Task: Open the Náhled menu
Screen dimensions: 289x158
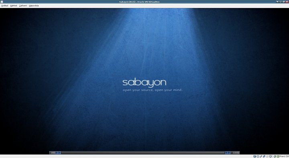Action: (x=14, y=6)
